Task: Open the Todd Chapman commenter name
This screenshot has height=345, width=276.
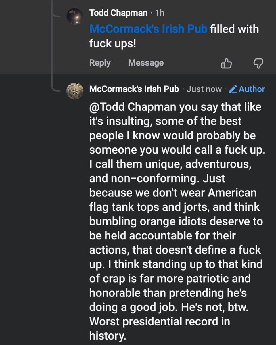Action: (118, 13)
